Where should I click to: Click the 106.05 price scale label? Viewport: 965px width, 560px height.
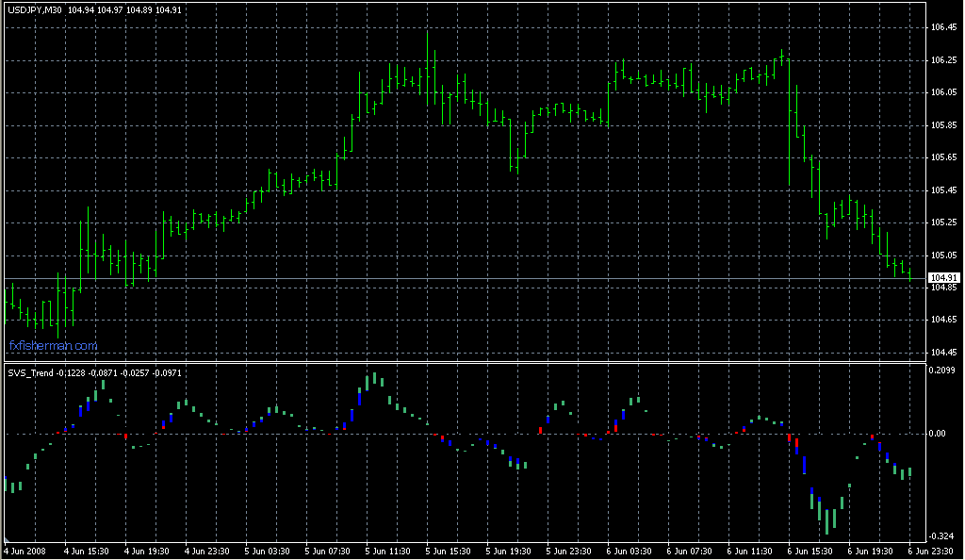[943, 92]
